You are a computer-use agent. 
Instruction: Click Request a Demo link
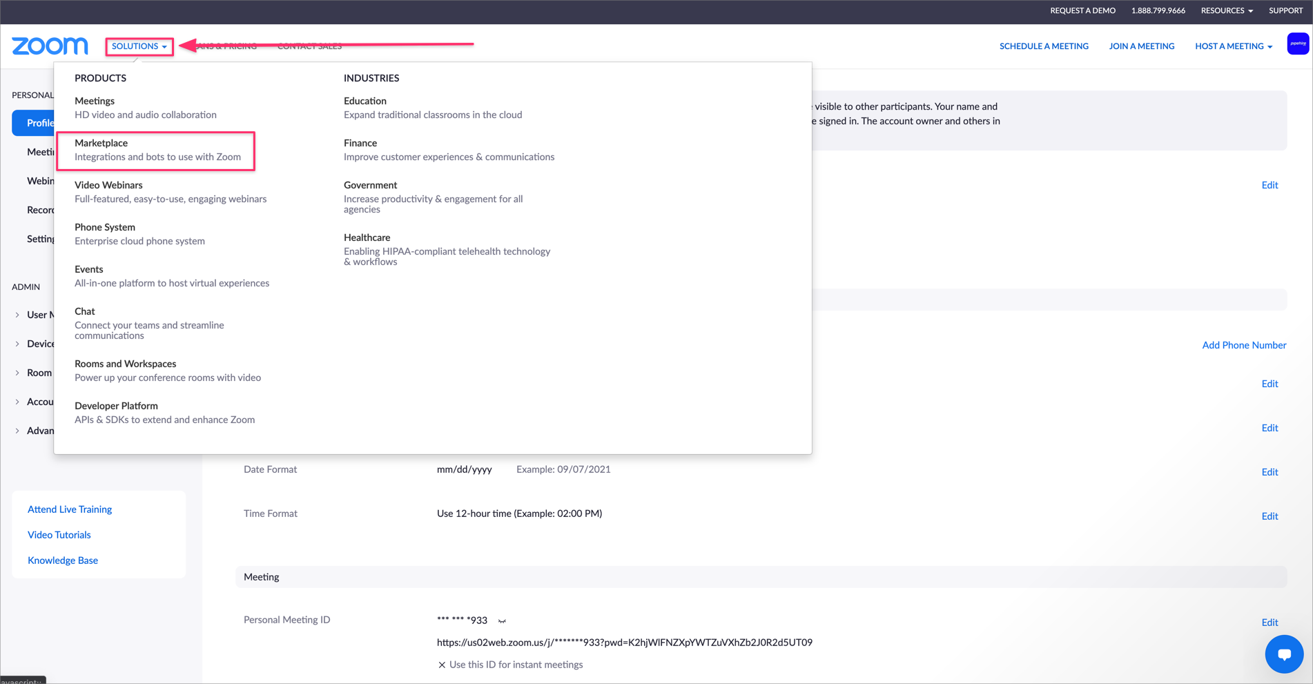click(1082, 10)
